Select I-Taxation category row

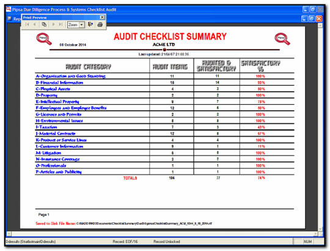[x=164, y=127]
